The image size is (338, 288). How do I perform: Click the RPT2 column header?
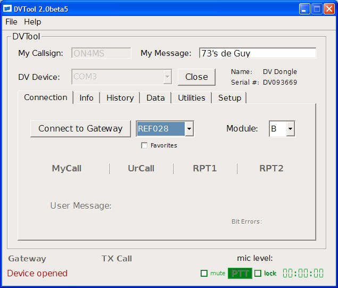[271, 168]
